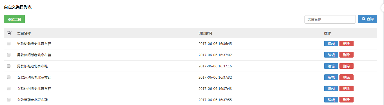
Task: Select checkbox for 女款板鞋老北京布鞋 row
Action: coord(9,100)
